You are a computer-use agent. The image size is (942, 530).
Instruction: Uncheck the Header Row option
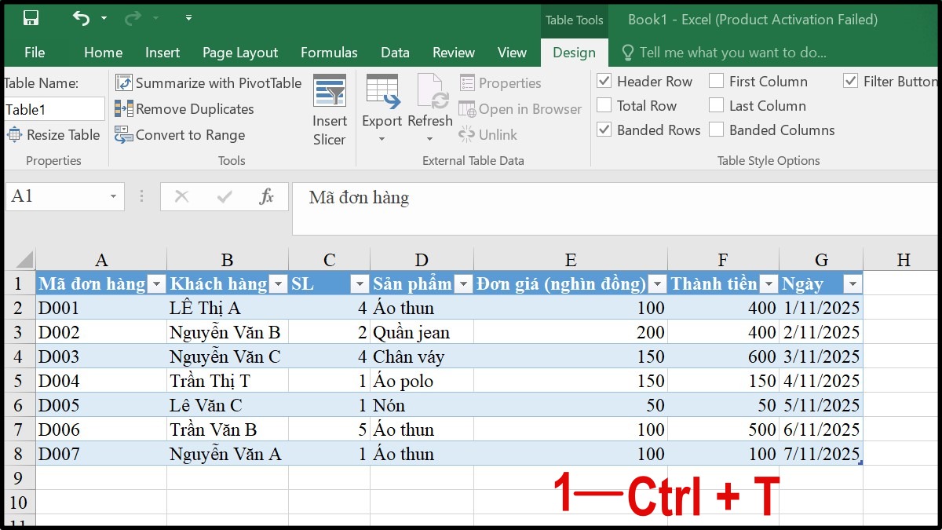coord(604,81)
